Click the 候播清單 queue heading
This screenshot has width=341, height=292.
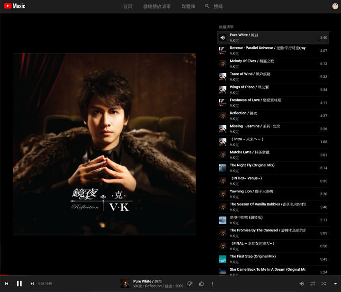pos(226,27)
